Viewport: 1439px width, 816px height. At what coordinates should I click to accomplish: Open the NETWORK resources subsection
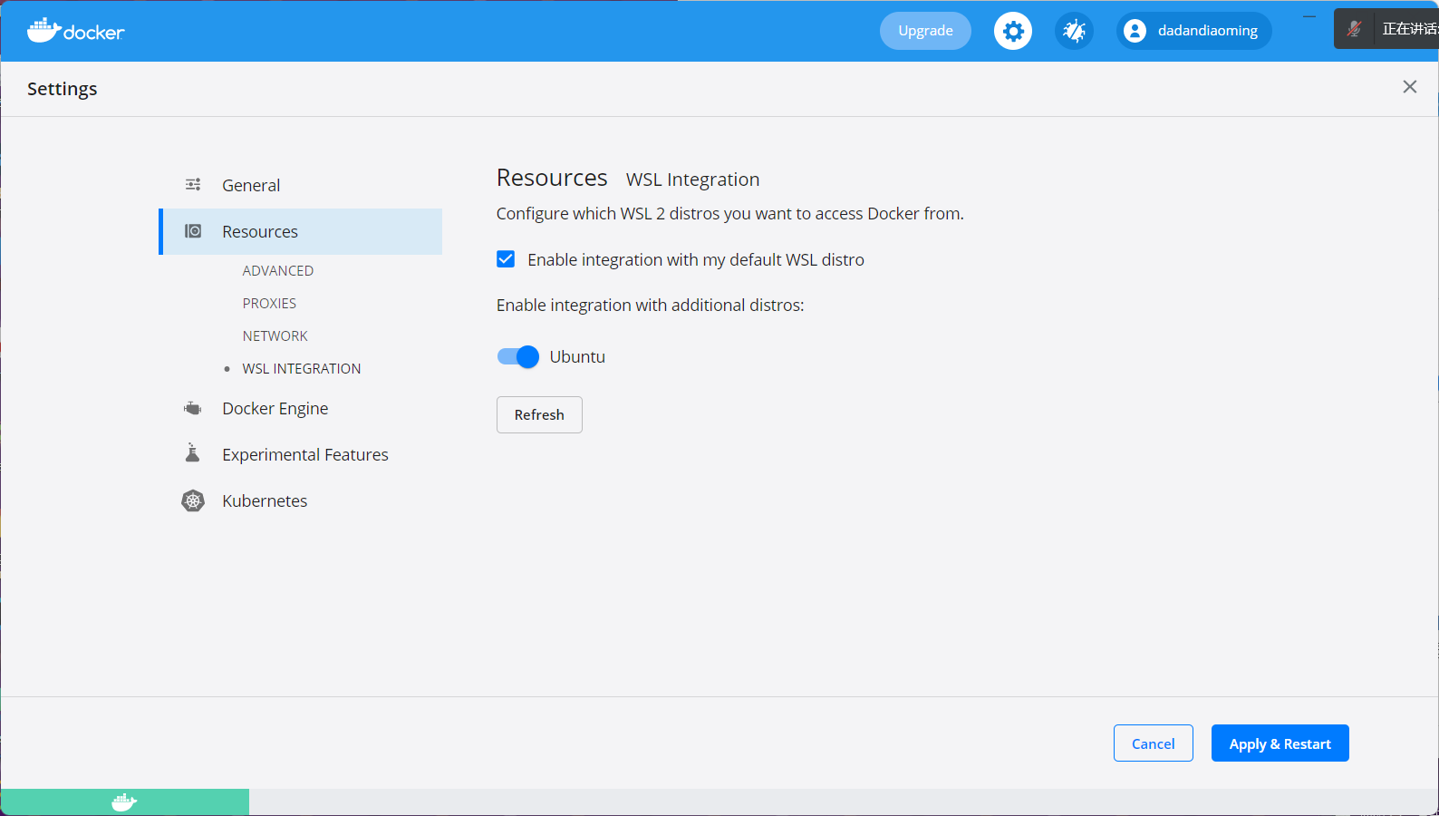tap(275, 335)
